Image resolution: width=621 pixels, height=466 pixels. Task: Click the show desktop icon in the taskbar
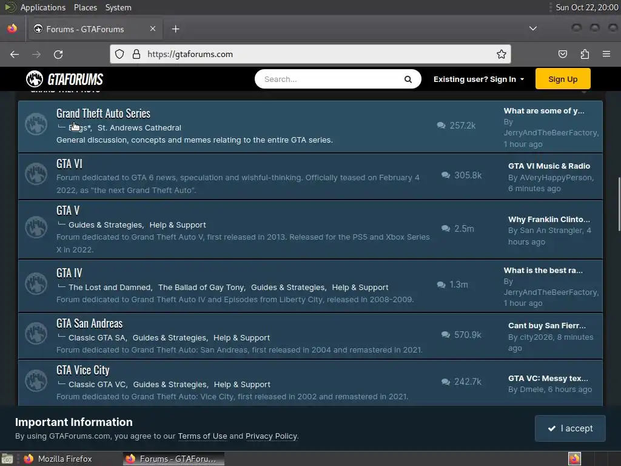click(7, 459)
